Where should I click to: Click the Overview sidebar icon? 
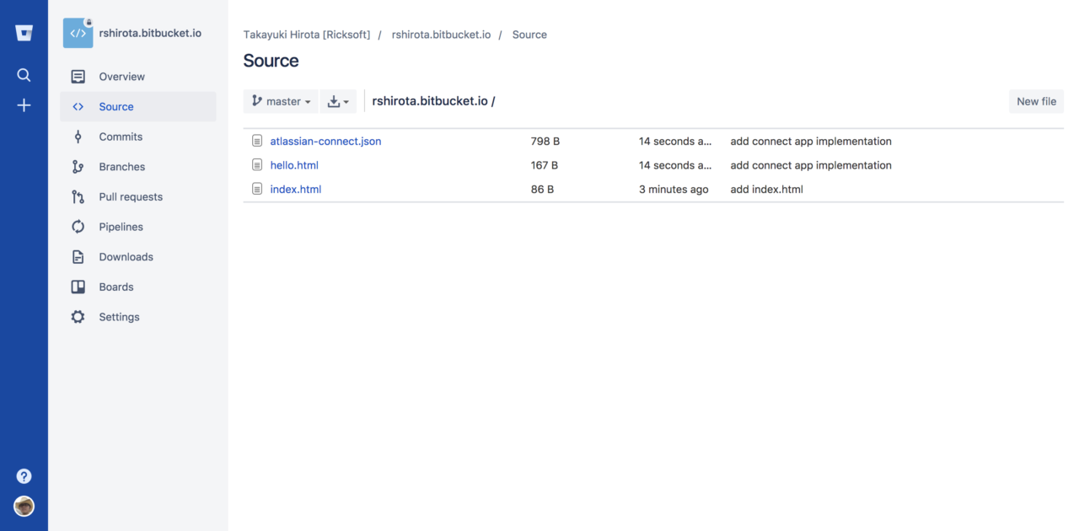pos(78,77)
